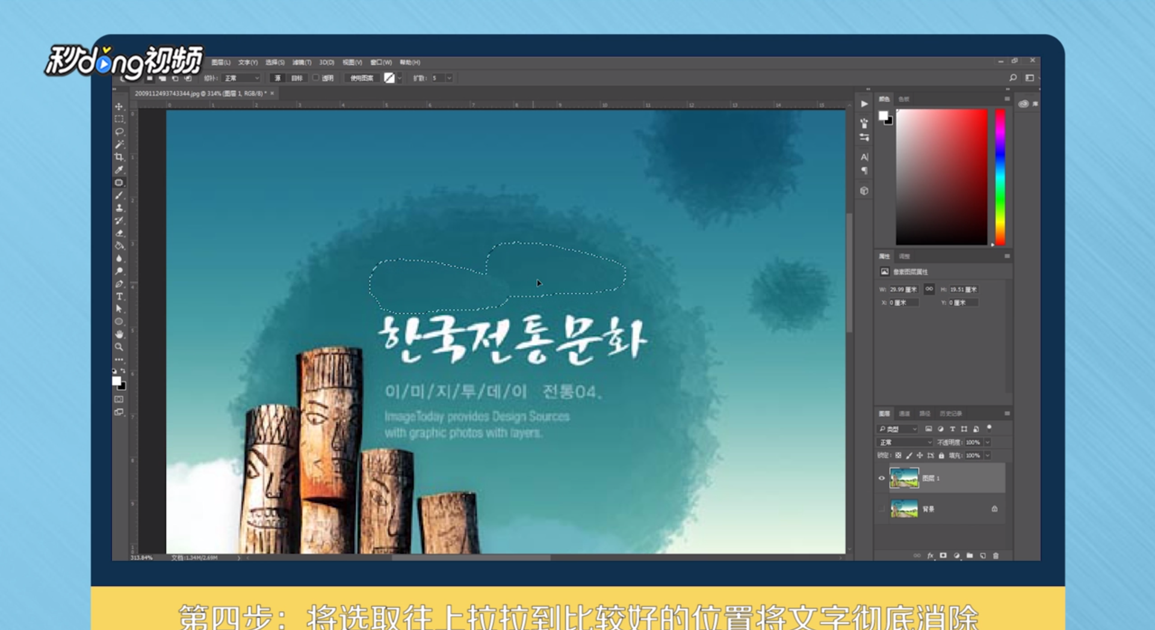
Task: Select the Magic Wand tool
Action: (119, 144)
